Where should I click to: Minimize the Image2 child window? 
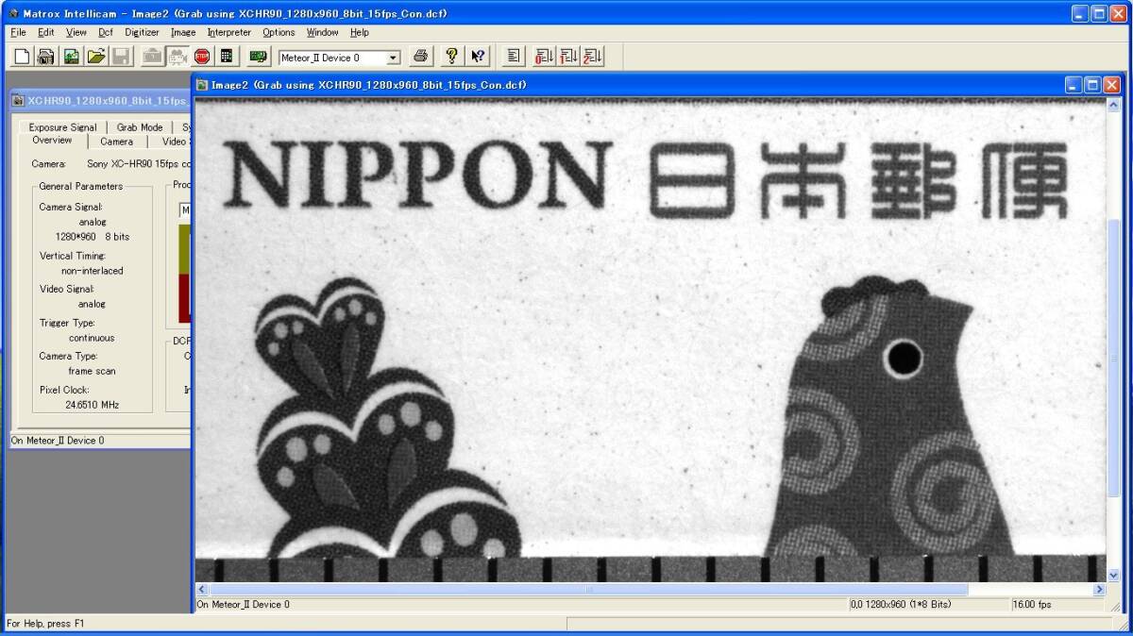pos(1074,85)
